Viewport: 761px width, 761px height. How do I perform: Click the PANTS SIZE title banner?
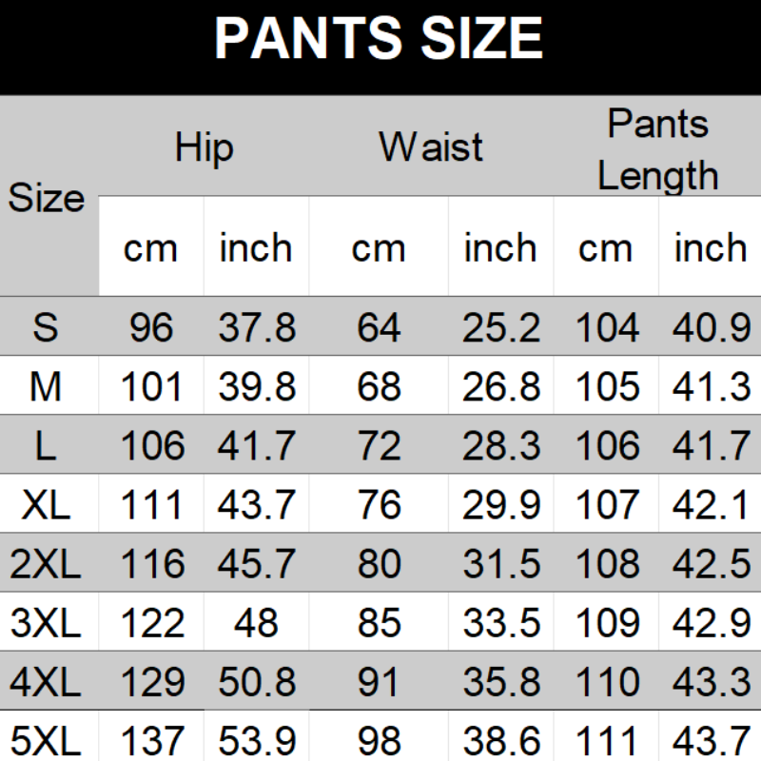click(380, 40)
